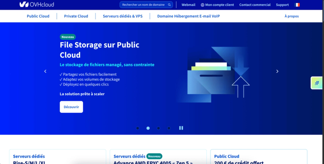This screenshot has height=164, width=324.
Task: Open Domaine Hébergement E-mail VoIP menu
Action: (188, 16)
